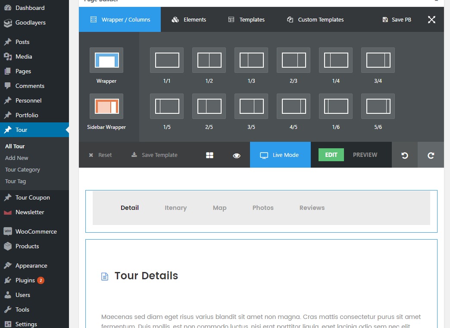Open the Elements tab
This screenshot has width=450, height=328.
tap(189, 19)
